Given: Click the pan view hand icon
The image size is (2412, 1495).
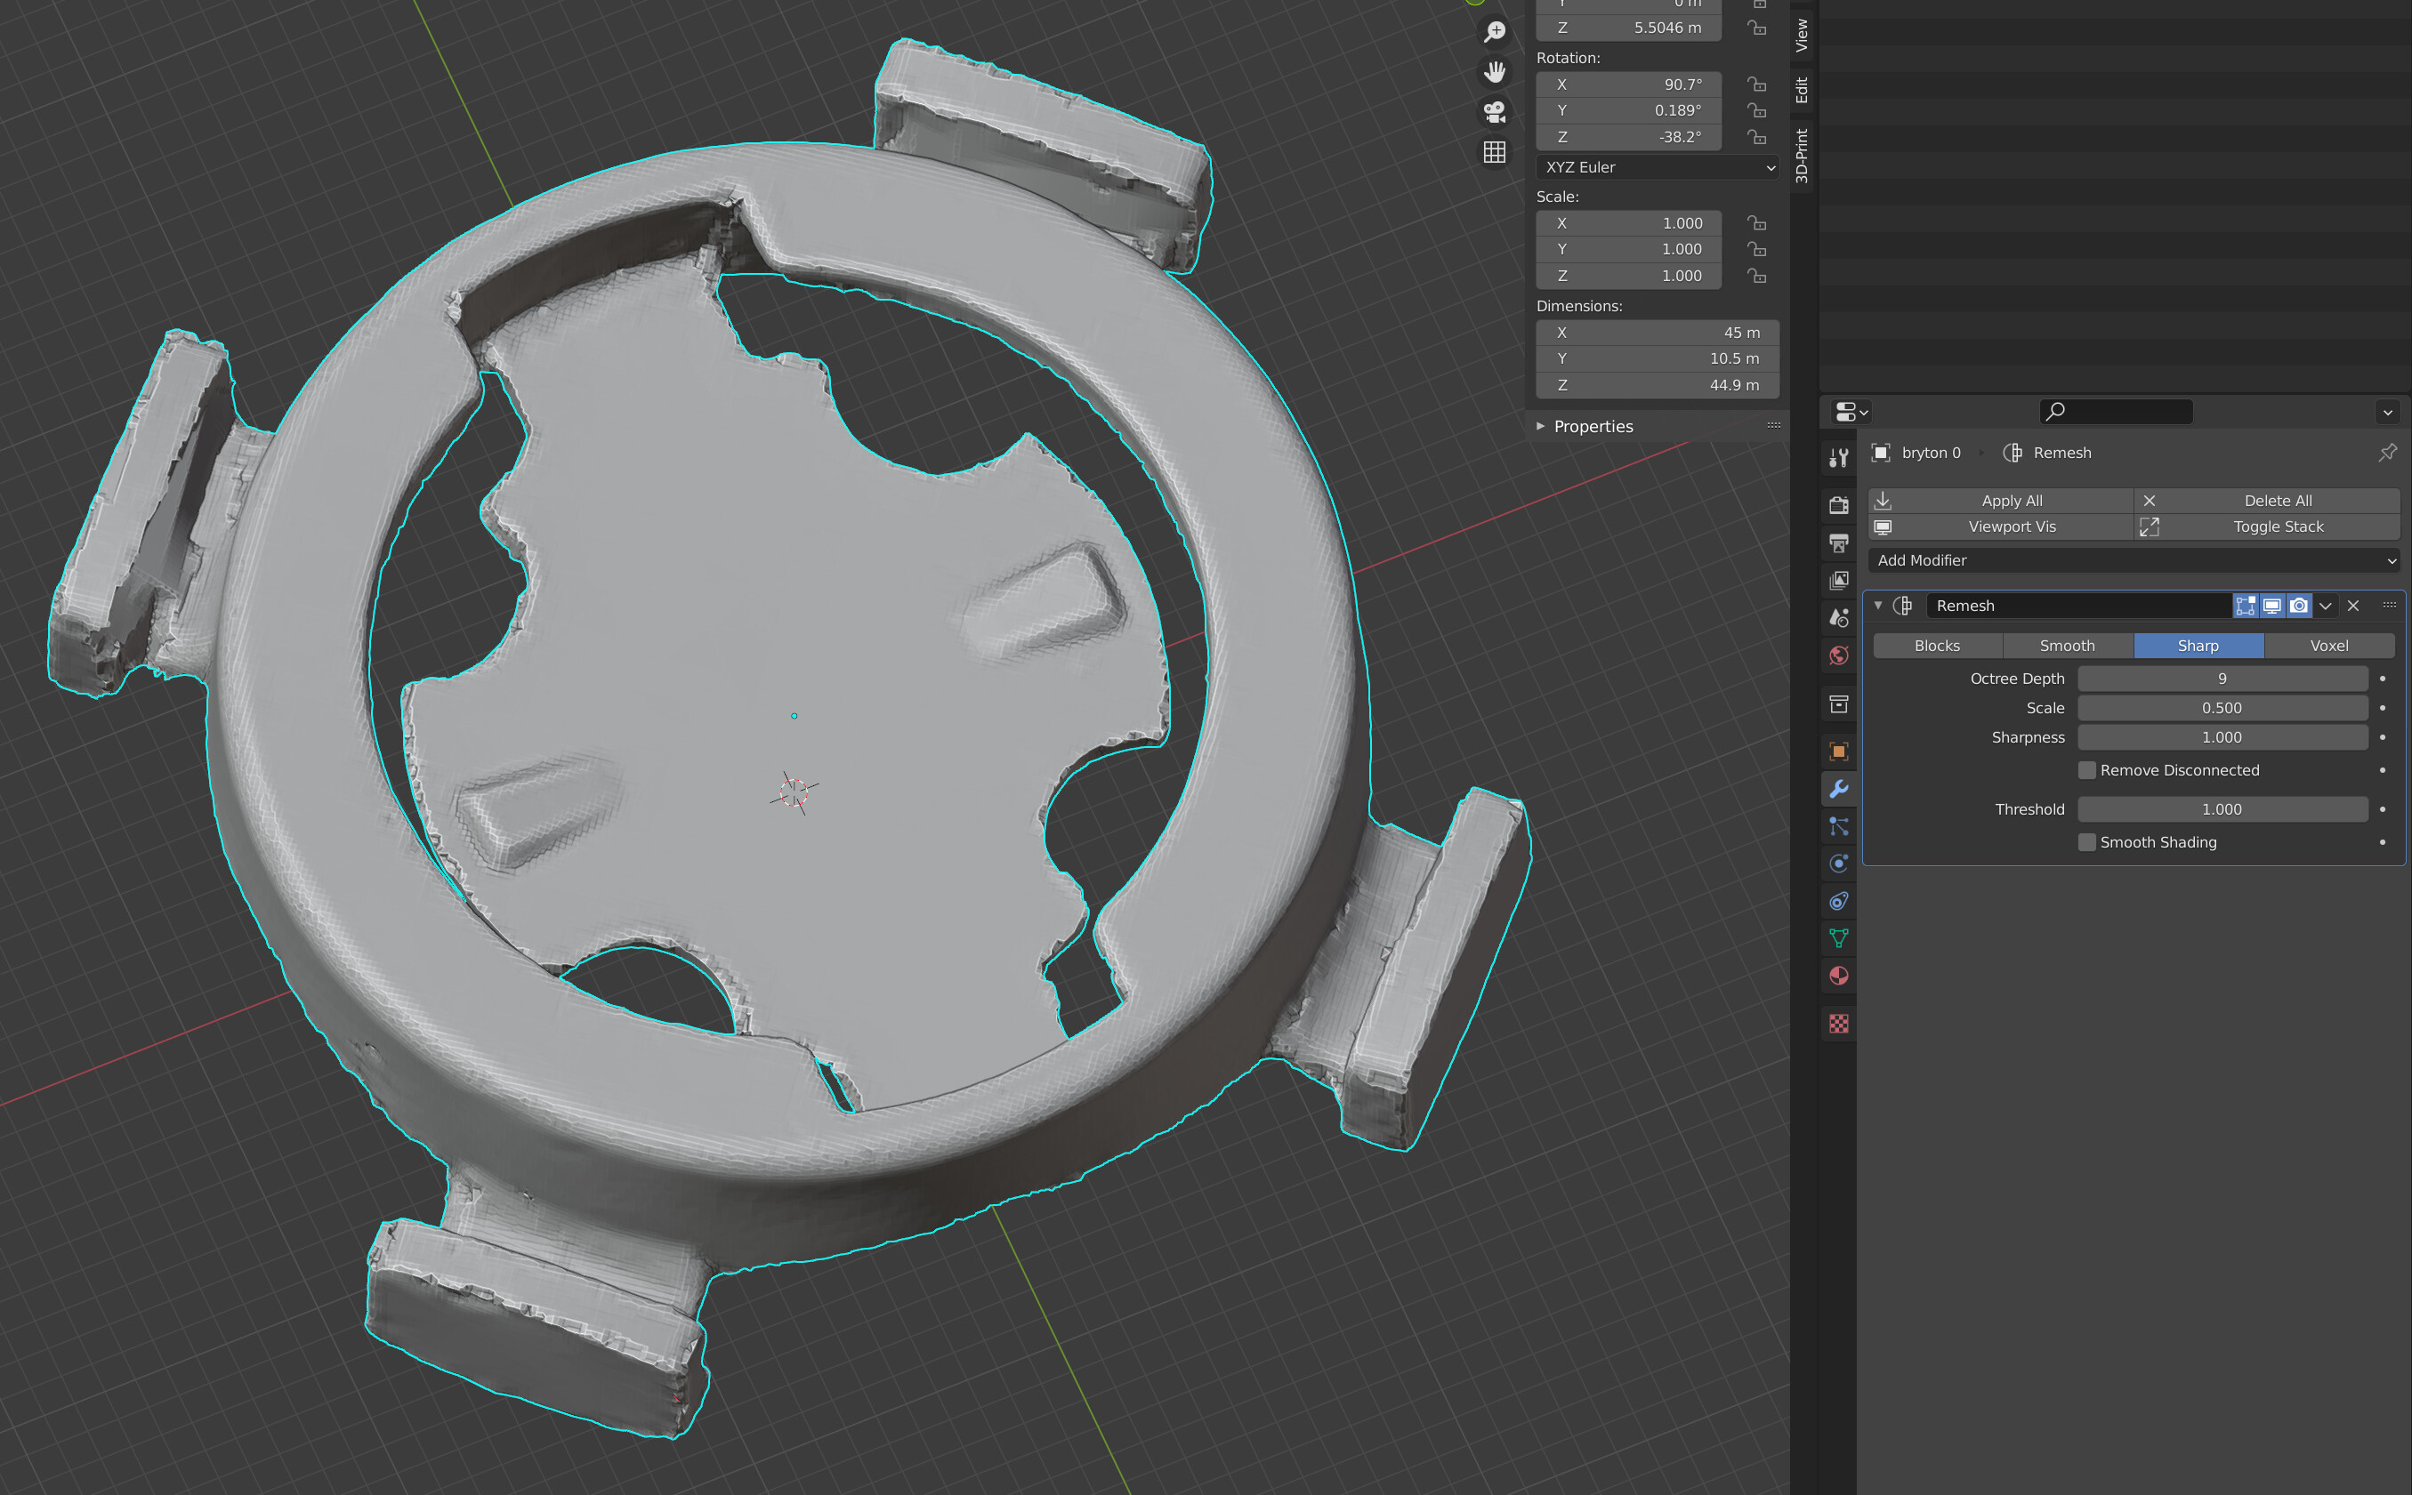Looking at the screenshot, I should pyautogui.click(x=1495, y=72).
